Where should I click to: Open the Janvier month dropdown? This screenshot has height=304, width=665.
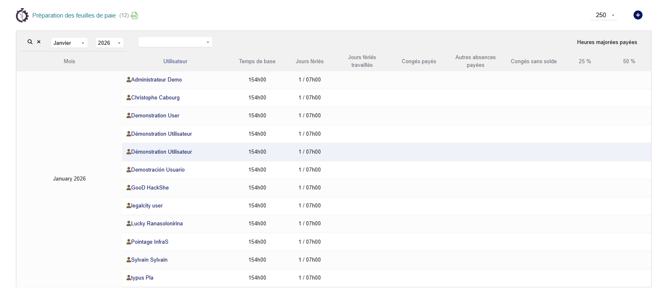(x=69, y=43)
